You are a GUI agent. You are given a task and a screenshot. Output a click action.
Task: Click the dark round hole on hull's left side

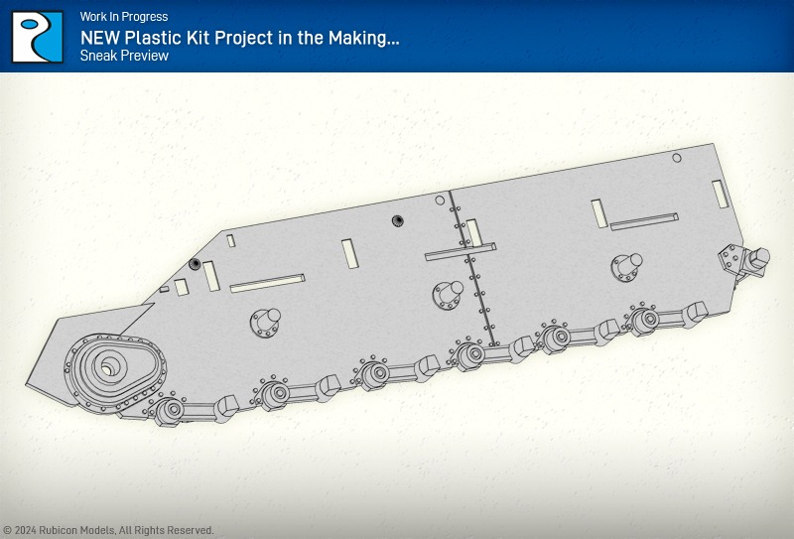tap(195, 264)
